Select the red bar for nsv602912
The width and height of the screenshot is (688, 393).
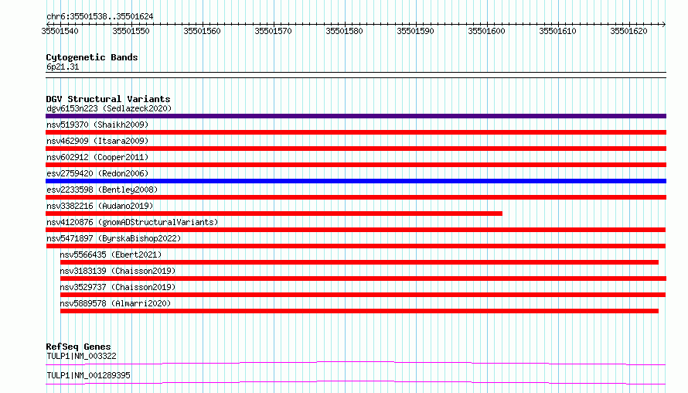[x=356, y=165]
